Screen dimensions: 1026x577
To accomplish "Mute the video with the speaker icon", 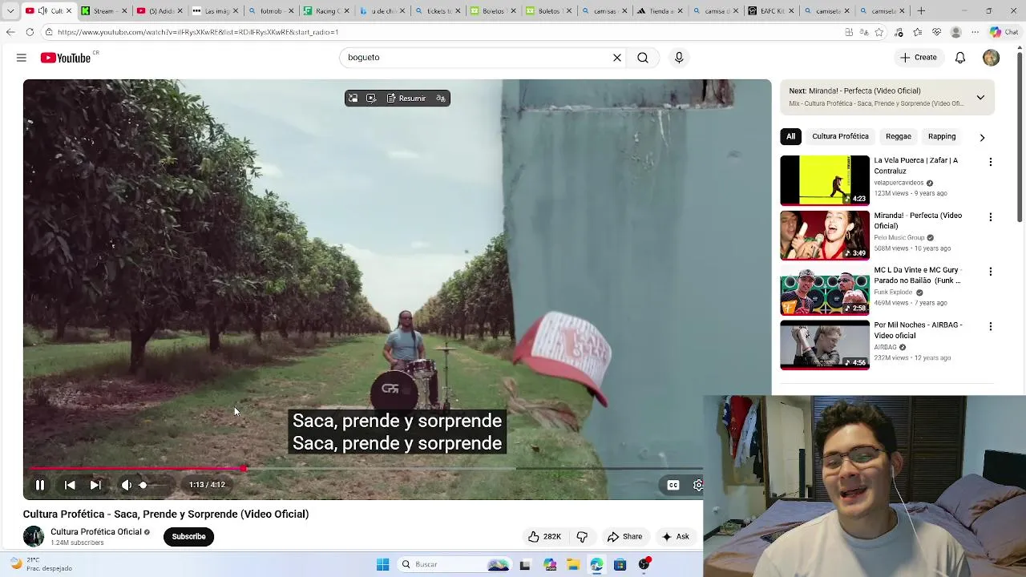I will tap(126, 485).
